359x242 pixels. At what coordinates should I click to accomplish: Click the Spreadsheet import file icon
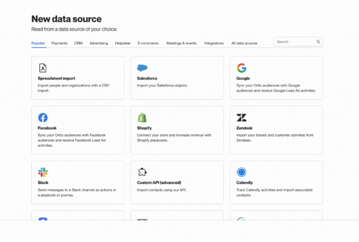coord(43,68)
